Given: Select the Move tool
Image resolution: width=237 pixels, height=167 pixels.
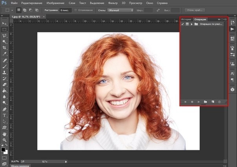Looking at the screenshot, I should 4,24.
